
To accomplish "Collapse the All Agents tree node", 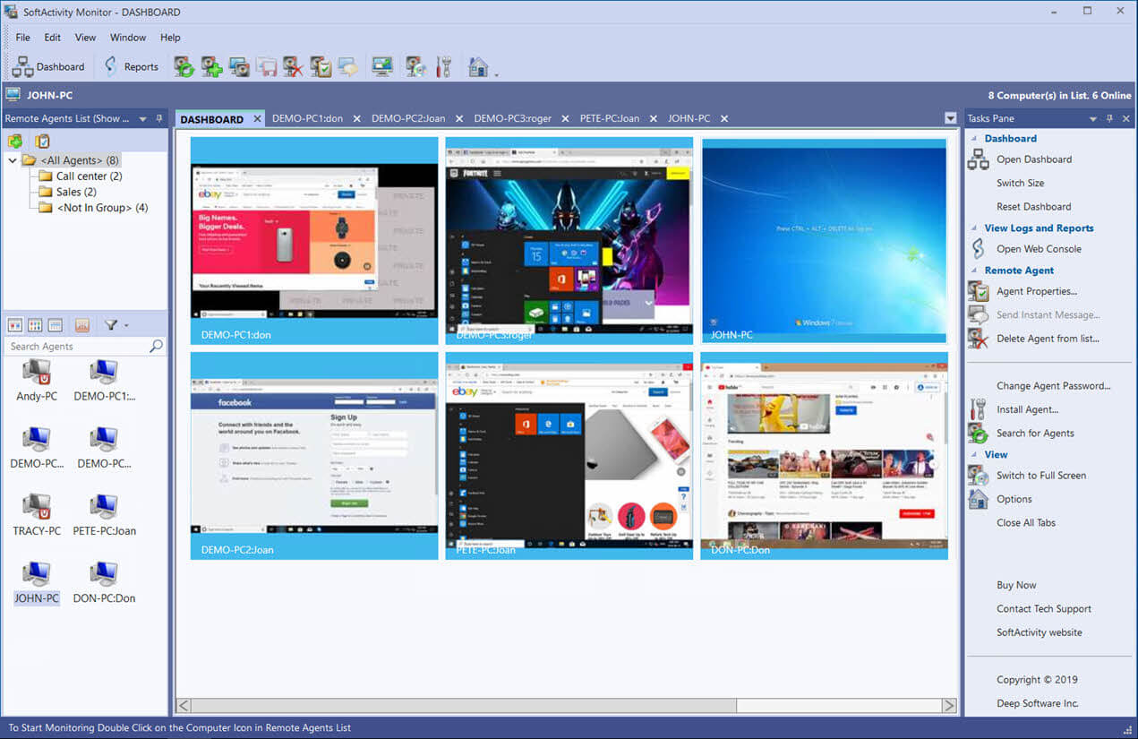I will click(13, 160).
